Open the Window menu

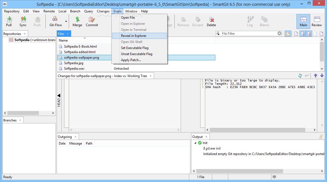(x=131, y=11)
